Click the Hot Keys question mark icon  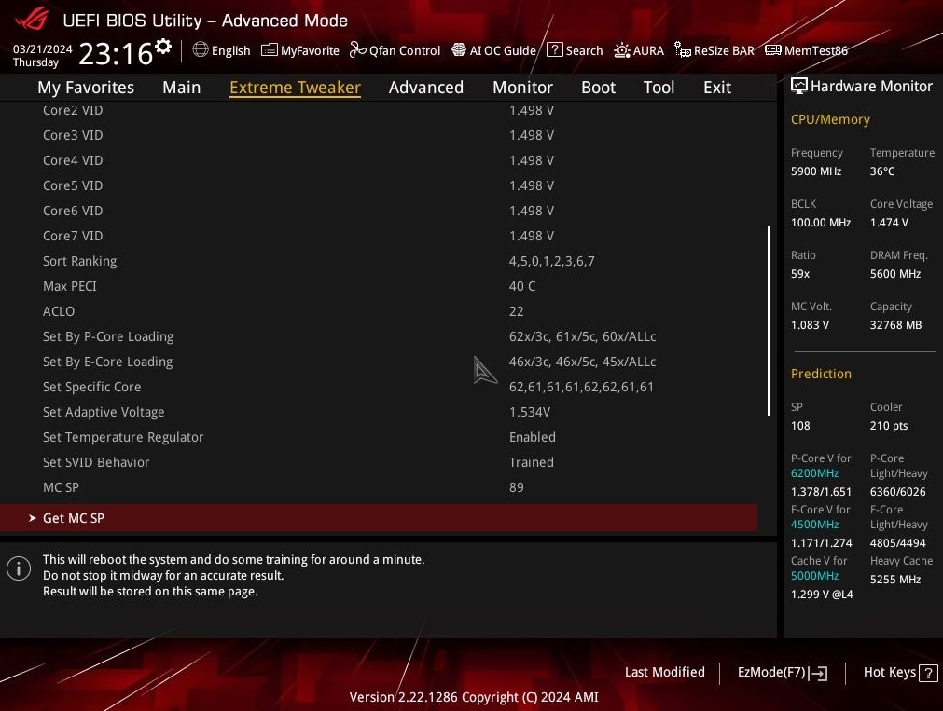pyautogui.click(x=929, y=673)
